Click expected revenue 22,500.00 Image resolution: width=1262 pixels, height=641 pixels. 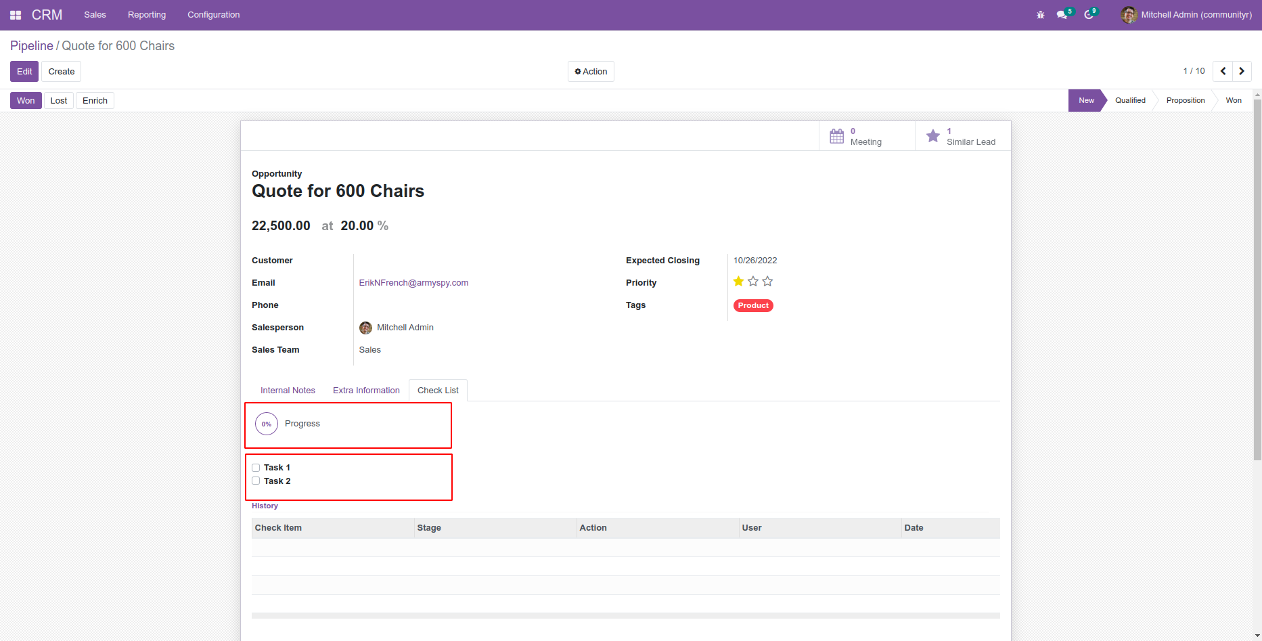[x=281, y=226]
